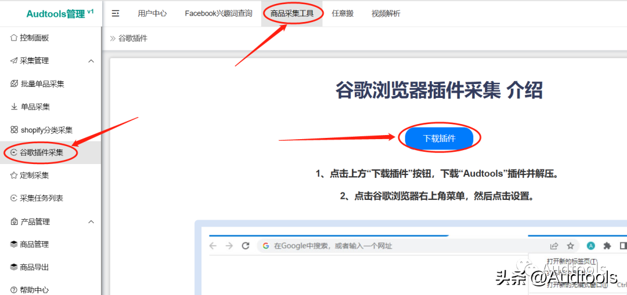
Task: Open the 任意搬 tab
Action: click(343, 13)
